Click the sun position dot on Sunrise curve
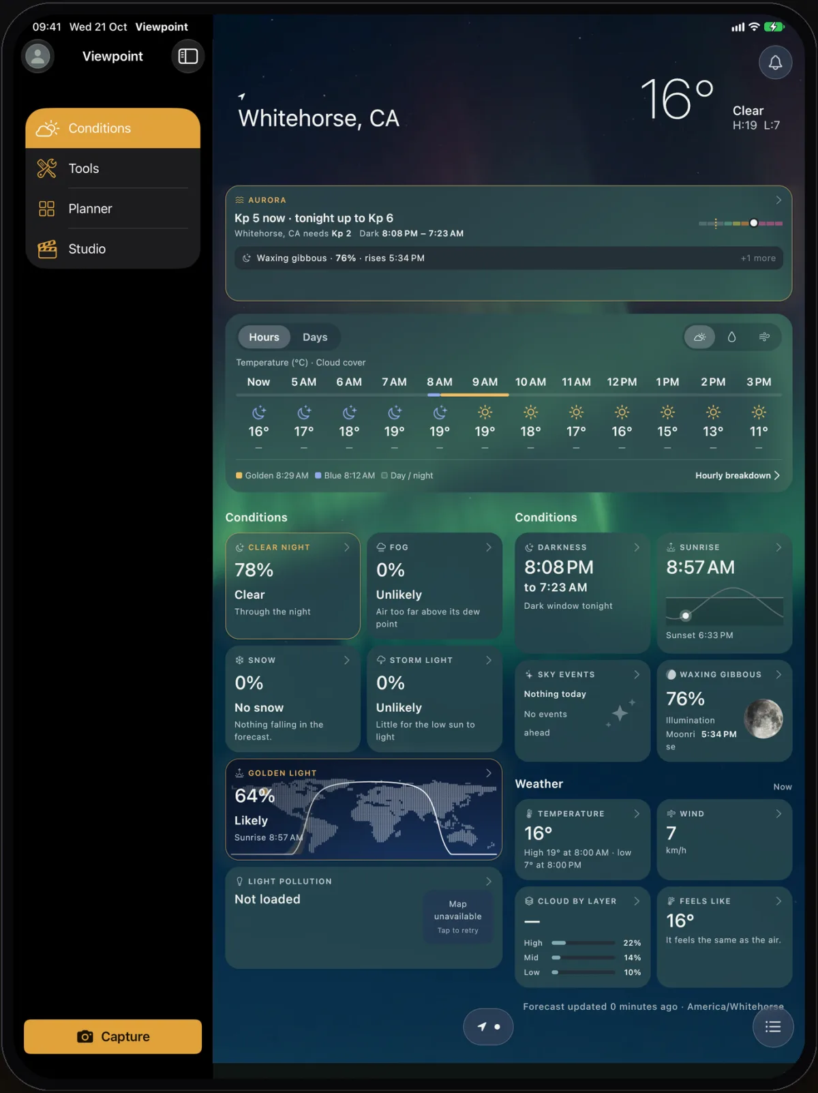 coord(686,616)
